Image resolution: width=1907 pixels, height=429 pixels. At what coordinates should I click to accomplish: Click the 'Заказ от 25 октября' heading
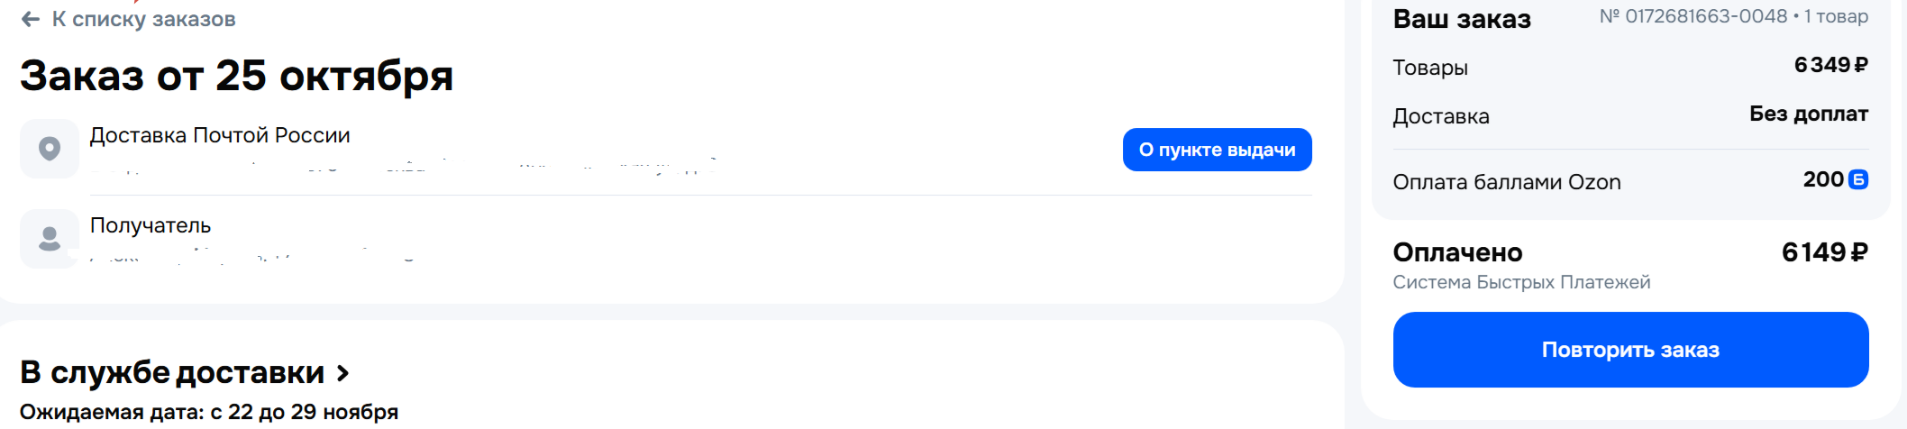[x=236, y=76]
